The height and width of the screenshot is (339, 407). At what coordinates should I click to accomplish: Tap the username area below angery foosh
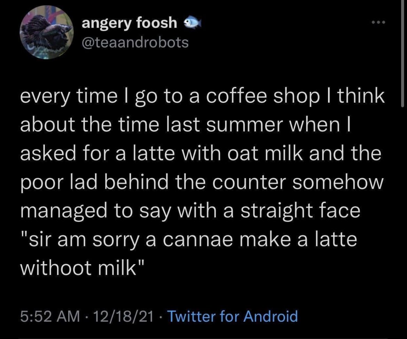pyautogui.click(x=135, y=42)
